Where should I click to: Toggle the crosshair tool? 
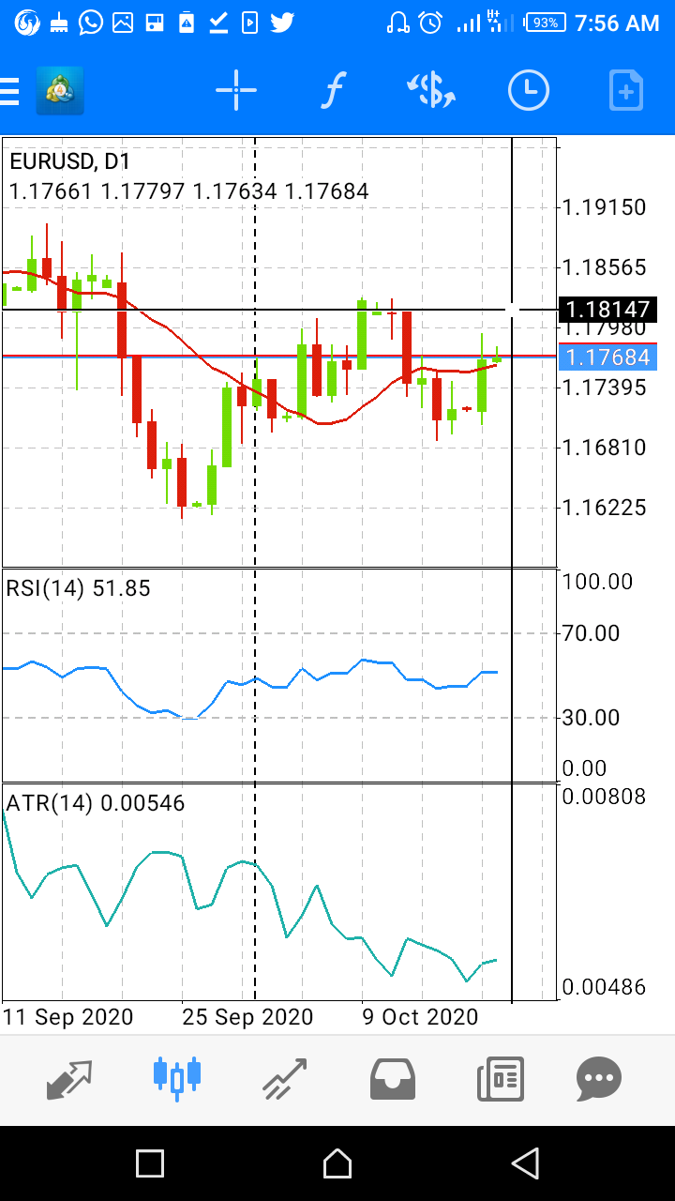click(x=236, y=91)
